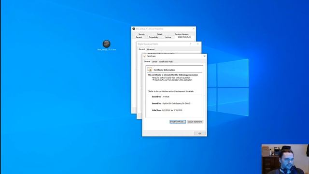This screenshot has width=309, height=174.
Task: Click 'Protects software from alteration' line
Action: 172,80
